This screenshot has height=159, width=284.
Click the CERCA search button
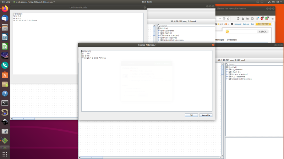263,31
